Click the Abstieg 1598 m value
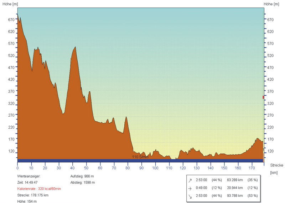This screenshot has width=285, height=203. coord(83,183)
